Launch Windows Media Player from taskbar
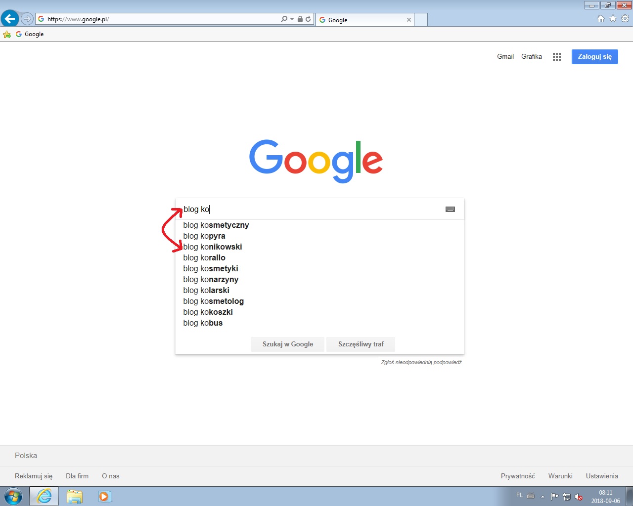 (x=104, y=496)
